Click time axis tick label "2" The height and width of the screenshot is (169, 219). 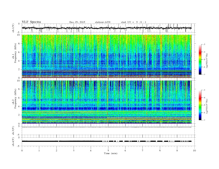(x=56, y=150)
